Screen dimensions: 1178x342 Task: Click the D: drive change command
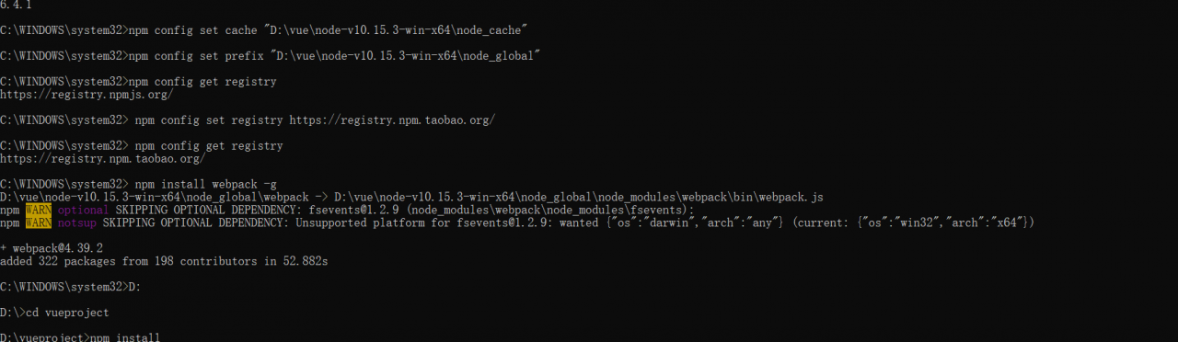tap(70, 288)
